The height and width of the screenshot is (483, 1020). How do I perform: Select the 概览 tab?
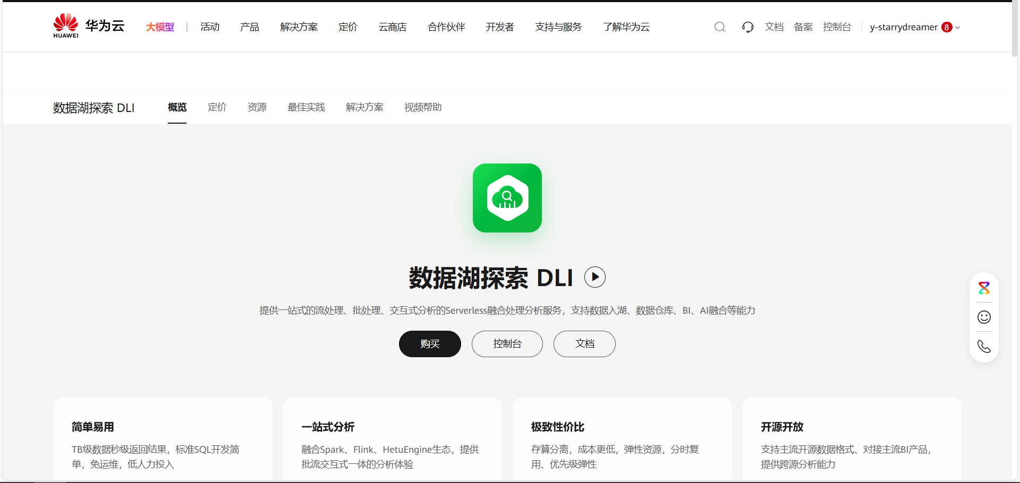(177, 107)
